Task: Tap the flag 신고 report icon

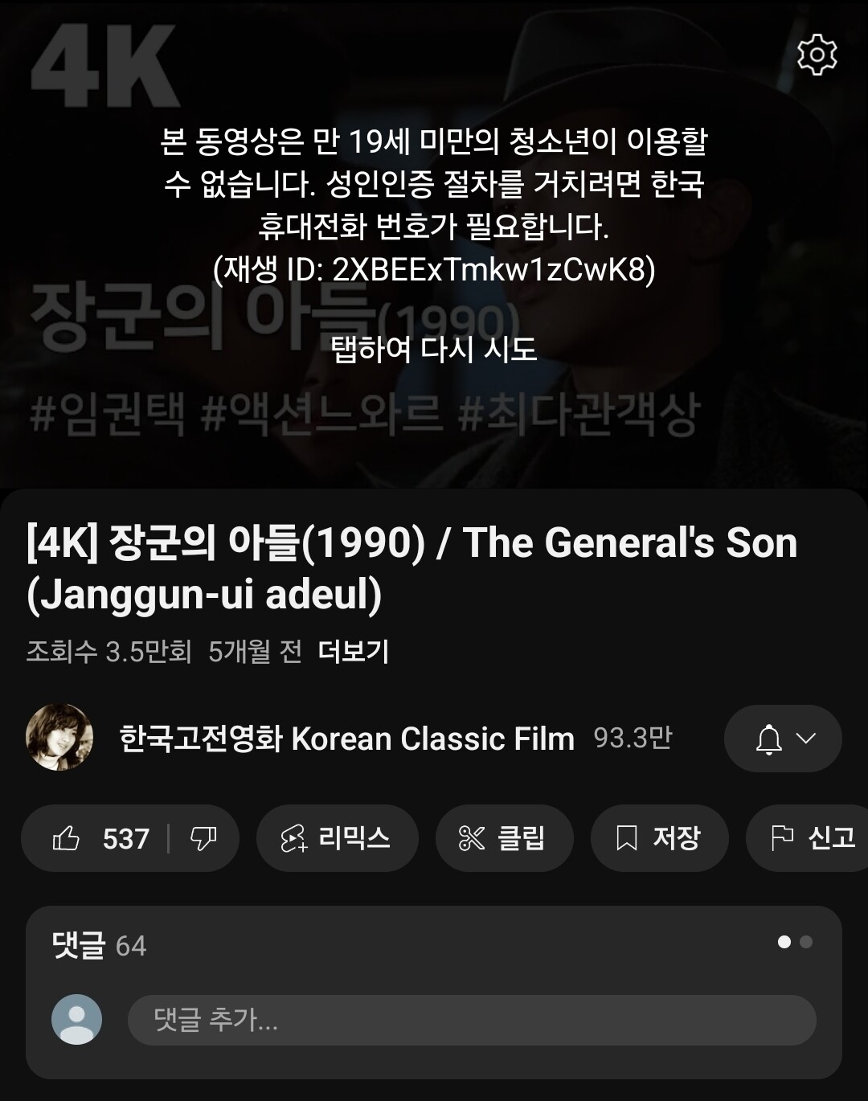Action: pos(782,838)
